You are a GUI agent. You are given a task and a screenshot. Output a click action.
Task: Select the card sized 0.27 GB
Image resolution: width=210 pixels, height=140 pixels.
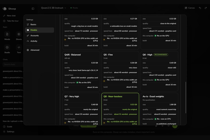coord(120,32)
